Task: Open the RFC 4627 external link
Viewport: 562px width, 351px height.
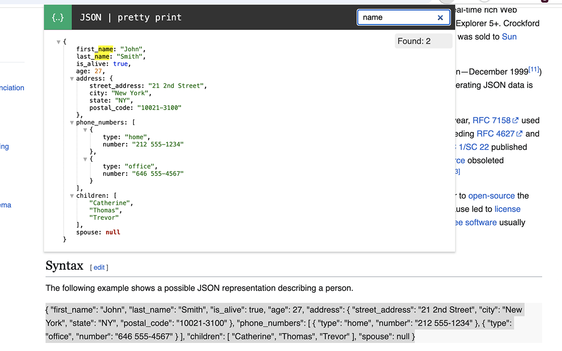Action: click(x=500, y=134)
